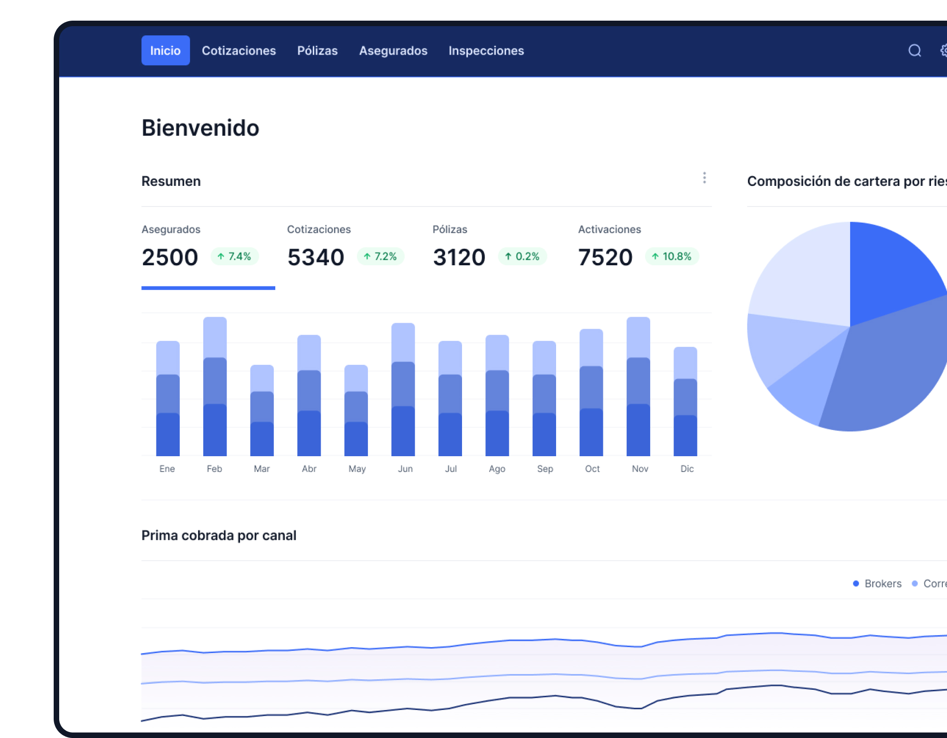Select the Cotizaciones 5340 summary metric
Screen dimensions: 947x738
point(316,257)
